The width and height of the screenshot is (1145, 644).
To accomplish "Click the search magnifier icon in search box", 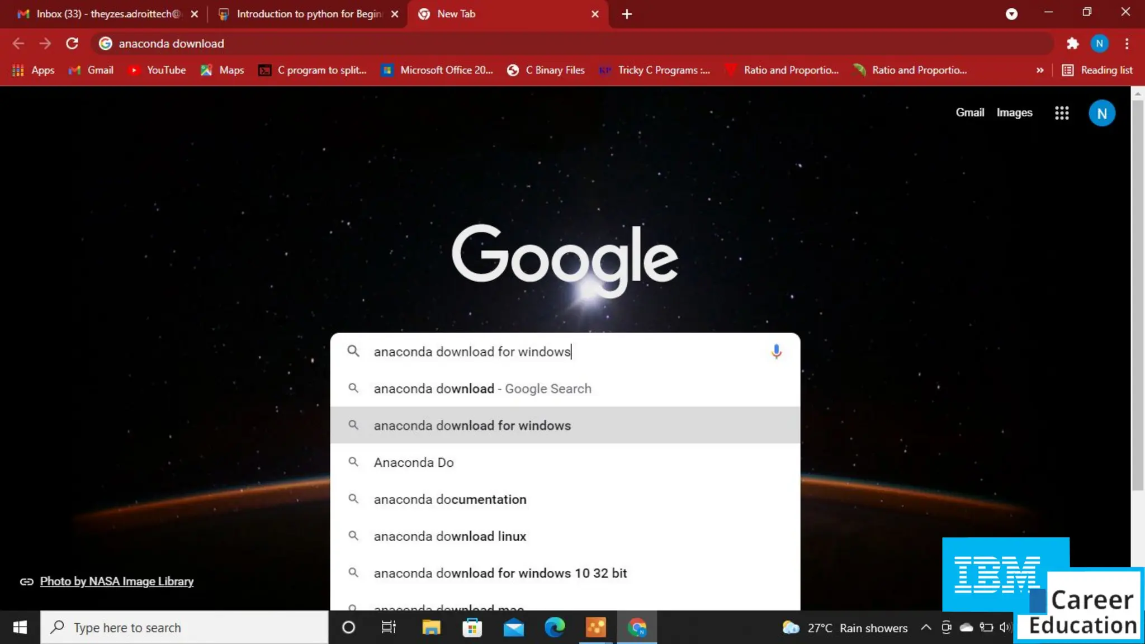I will [x=353, y=351].
